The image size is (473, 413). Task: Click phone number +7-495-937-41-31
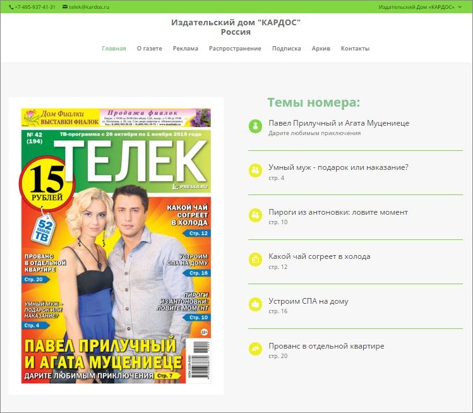[x=35, y=7]
